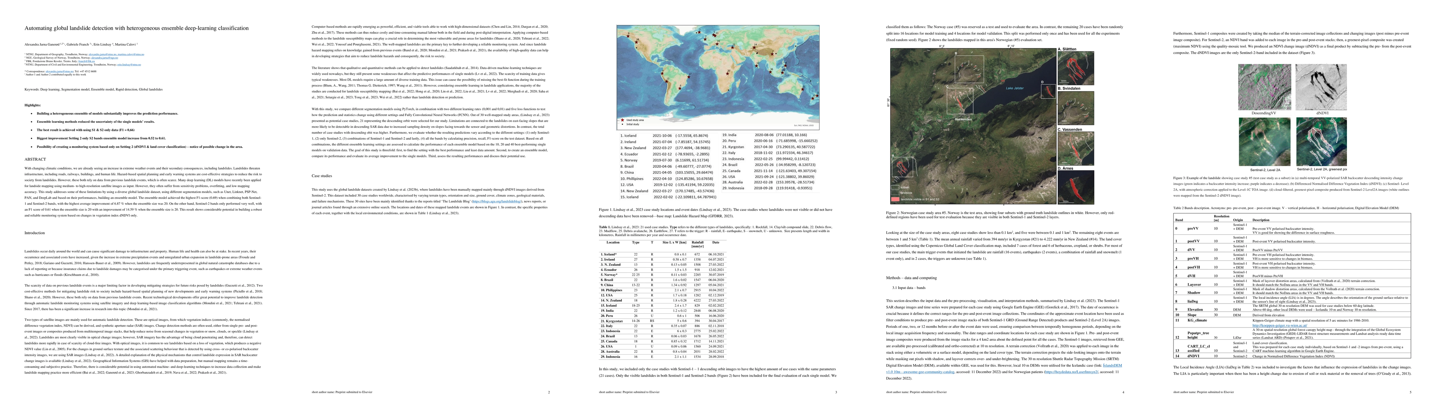Click page number 5 in the footer
This screenshot has height=406, width=1436.
1410,392
